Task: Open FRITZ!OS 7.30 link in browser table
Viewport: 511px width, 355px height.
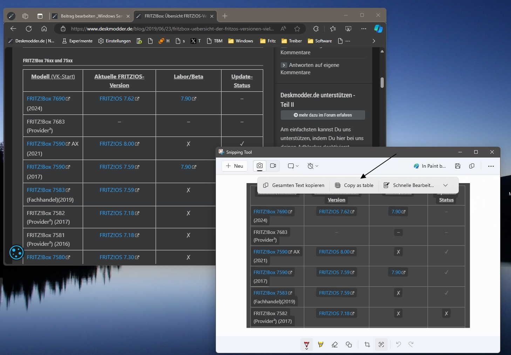Action: coord(119,257)
